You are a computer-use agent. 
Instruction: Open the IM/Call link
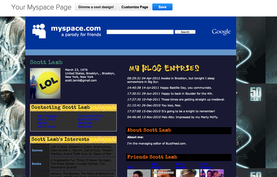[x=42, y=123]
